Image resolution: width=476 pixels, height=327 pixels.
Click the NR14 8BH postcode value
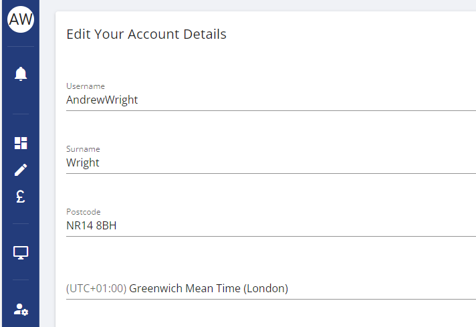pos(92,225)
